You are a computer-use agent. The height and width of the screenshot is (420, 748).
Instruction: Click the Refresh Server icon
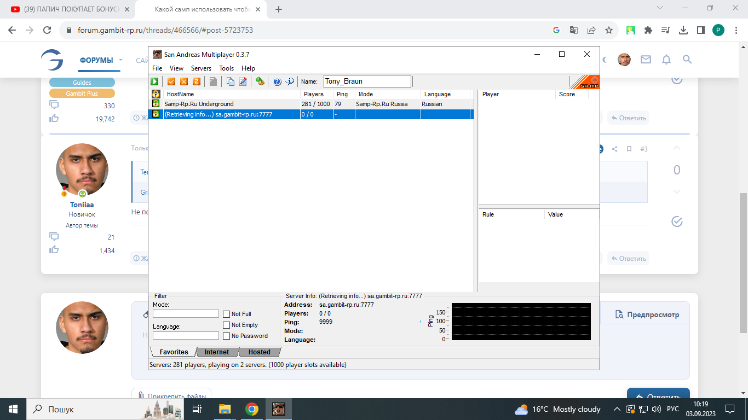coord(197,81)
